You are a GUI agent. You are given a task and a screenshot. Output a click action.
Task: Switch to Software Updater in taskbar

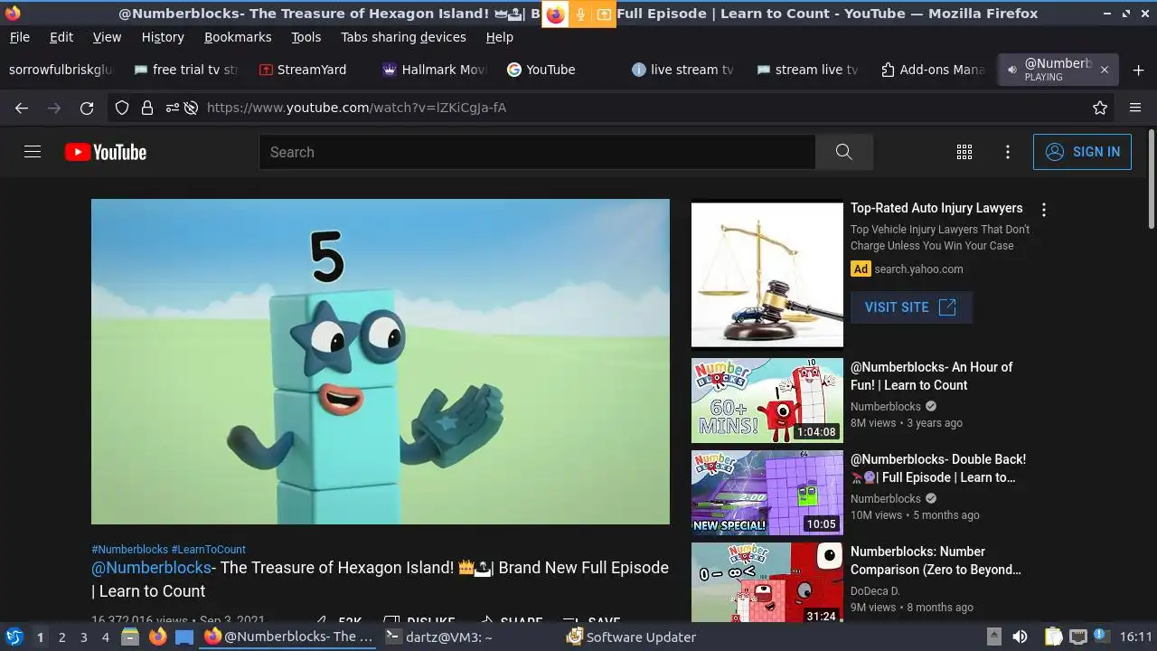pos(631,637)
